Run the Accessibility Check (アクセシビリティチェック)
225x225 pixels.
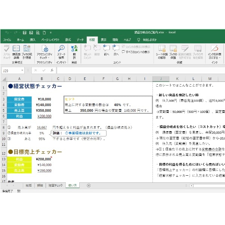[x=44, y=52]
